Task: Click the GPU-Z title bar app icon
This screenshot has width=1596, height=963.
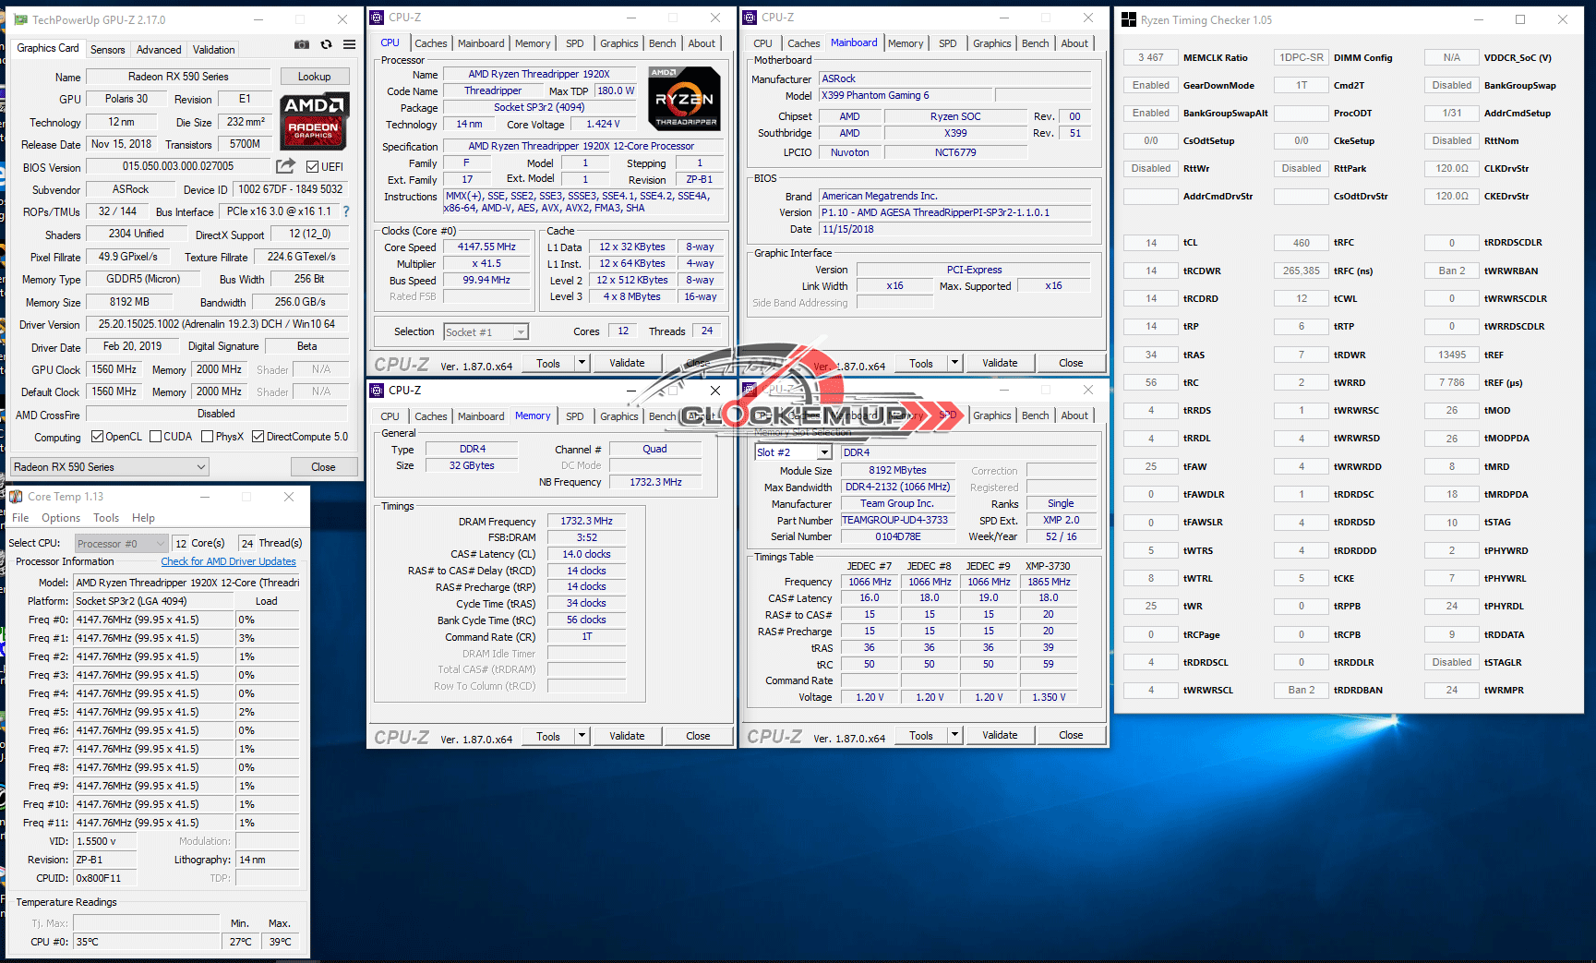Action: [21, 19]
